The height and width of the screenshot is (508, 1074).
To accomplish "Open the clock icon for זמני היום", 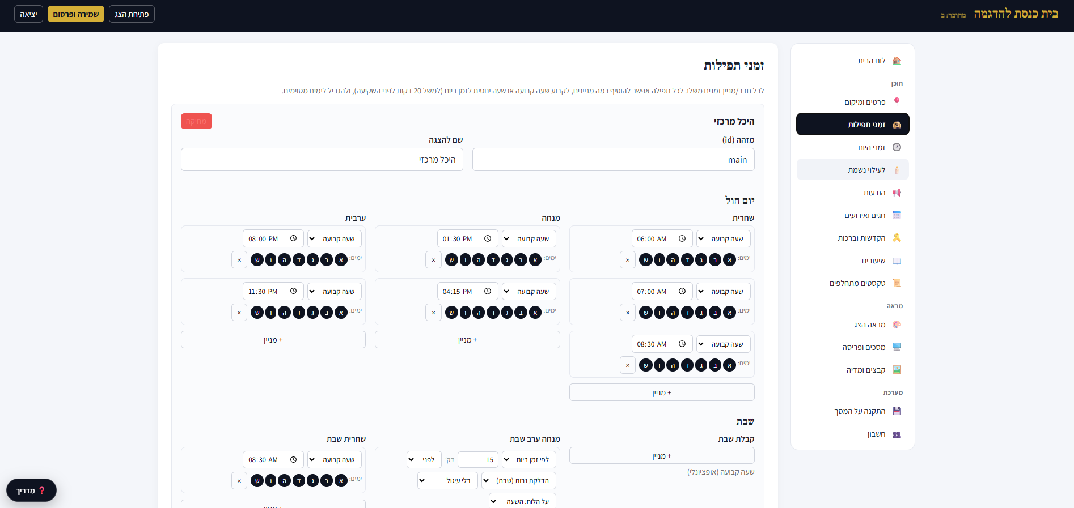I will pos(897,147).
